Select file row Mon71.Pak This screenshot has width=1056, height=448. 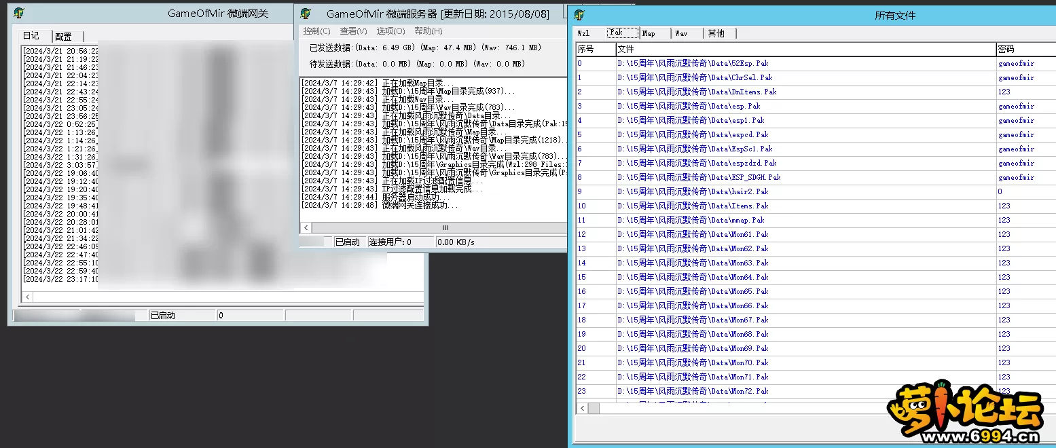[815, 377]
